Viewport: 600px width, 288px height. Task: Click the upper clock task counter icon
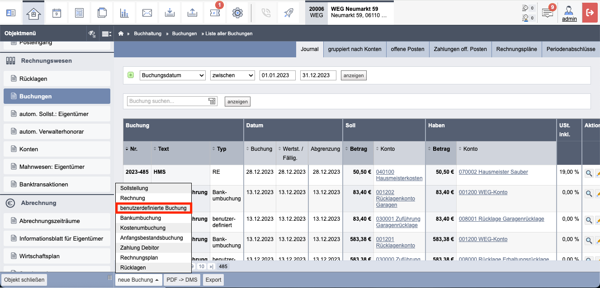pos(525,8)
